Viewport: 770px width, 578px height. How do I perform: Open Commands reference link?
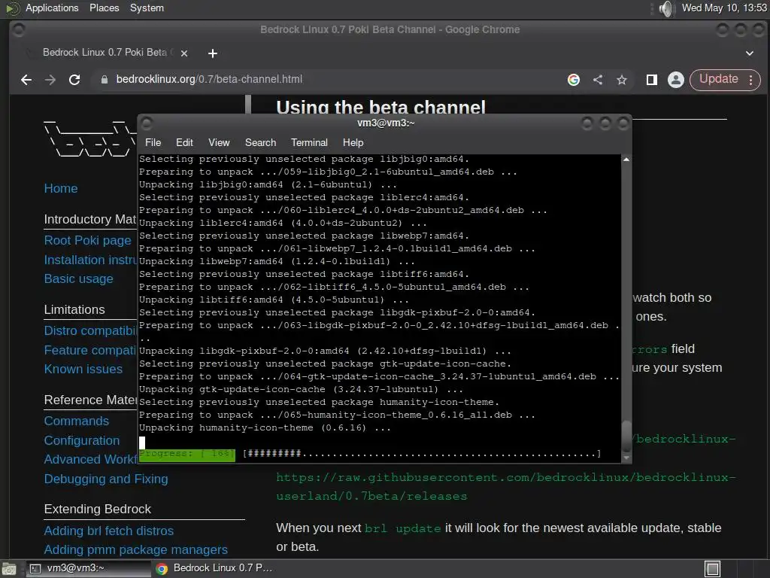click(x=77, y=421)
